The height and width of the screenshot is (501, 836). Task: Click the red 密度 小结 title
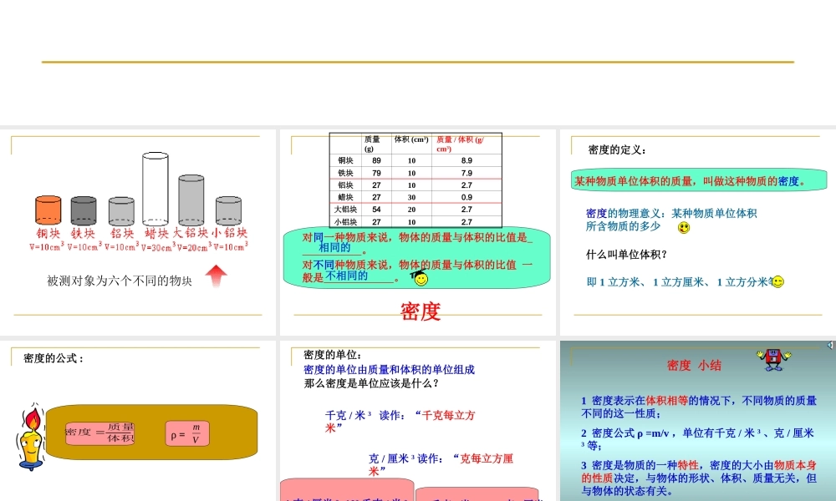[x=694, y=365]
